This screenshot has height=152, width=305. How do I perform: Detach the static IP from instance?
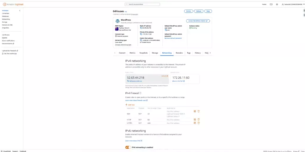164,76
